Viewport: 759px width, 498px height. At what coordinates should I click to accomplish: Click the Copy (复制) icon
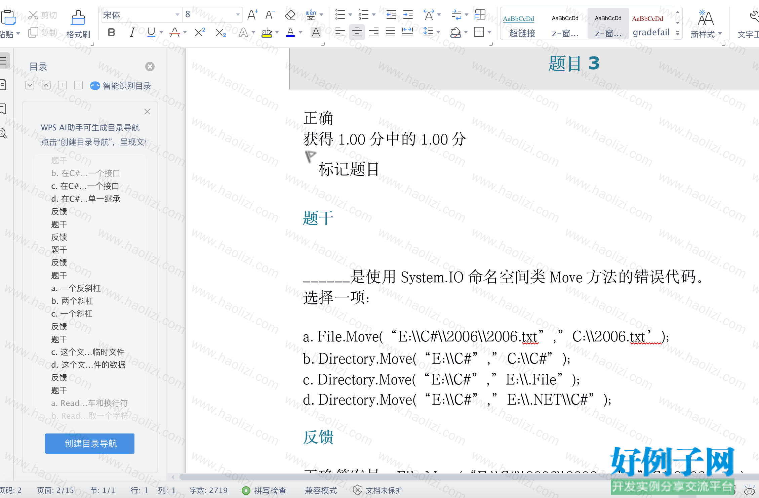33,33
